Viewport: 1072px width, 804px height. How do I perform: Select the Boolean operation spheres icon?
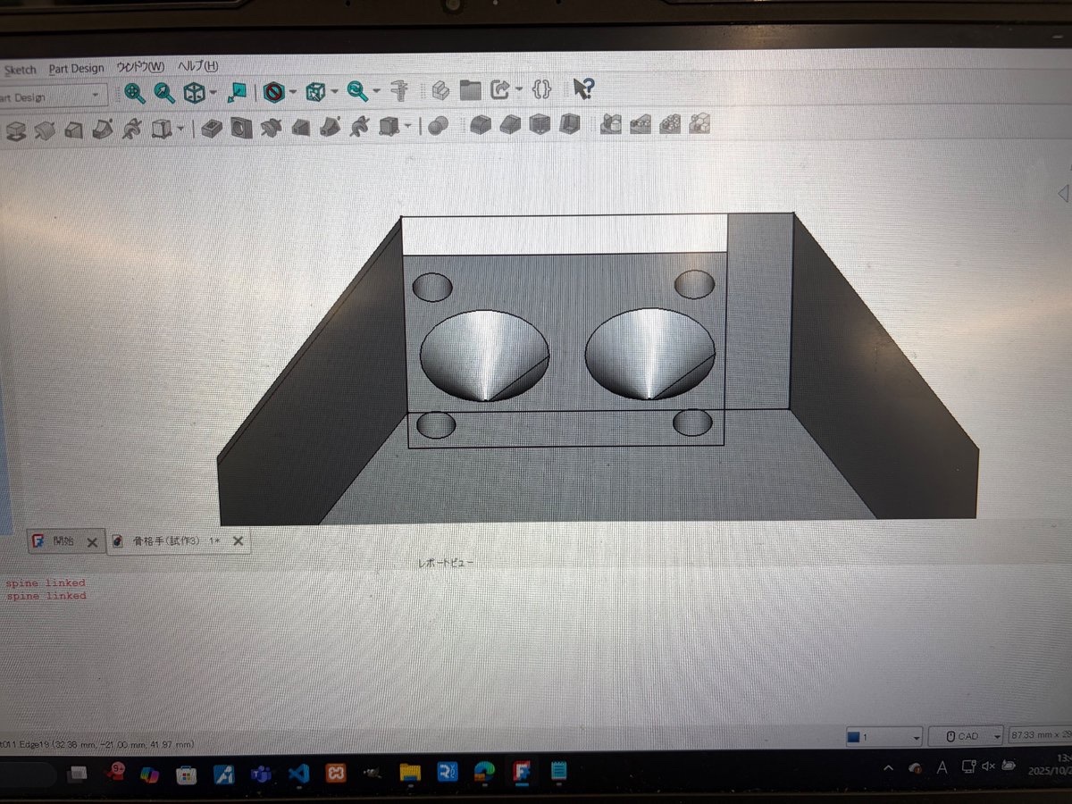(437, 126)
